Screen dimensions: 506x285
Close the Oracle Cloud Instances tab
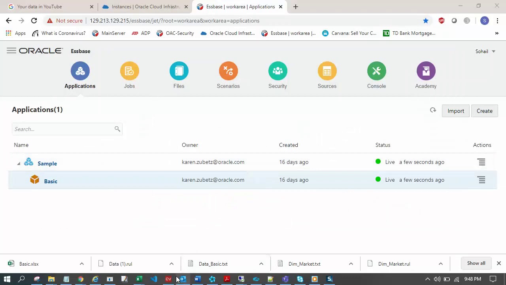(186, 7)
